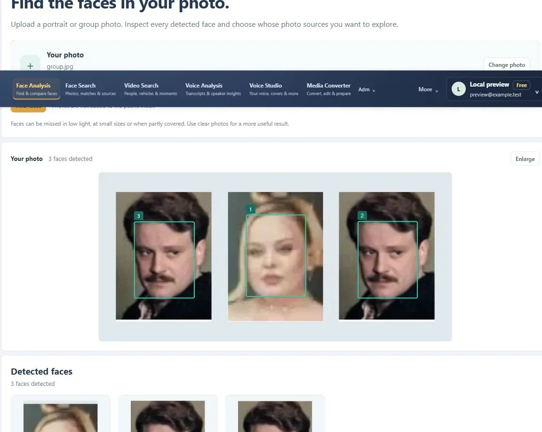The height and width of the screenshot is (432, 542).
Task: Select the Media Converter tab
Action: tap(328, 89)
